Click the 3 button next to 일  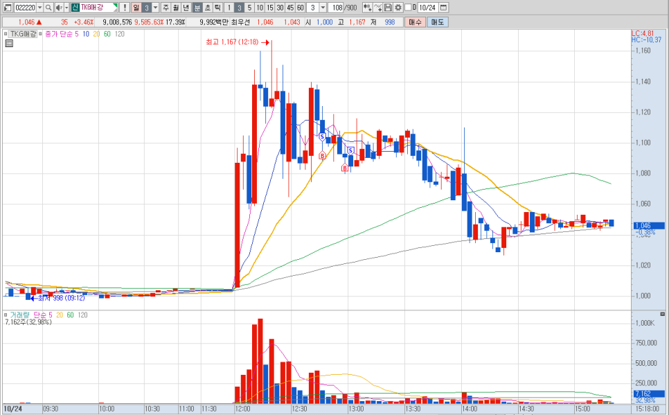[x=146, y=8]
